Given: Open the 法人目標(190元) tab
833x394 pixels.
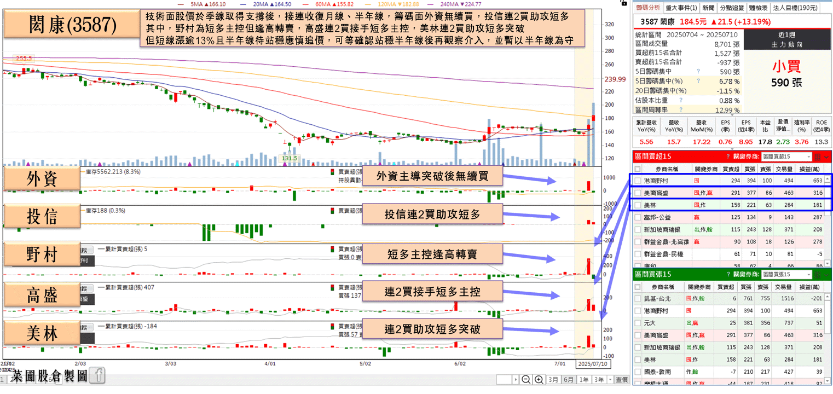Looking at the screenshot, I should (x=795, y=8).
